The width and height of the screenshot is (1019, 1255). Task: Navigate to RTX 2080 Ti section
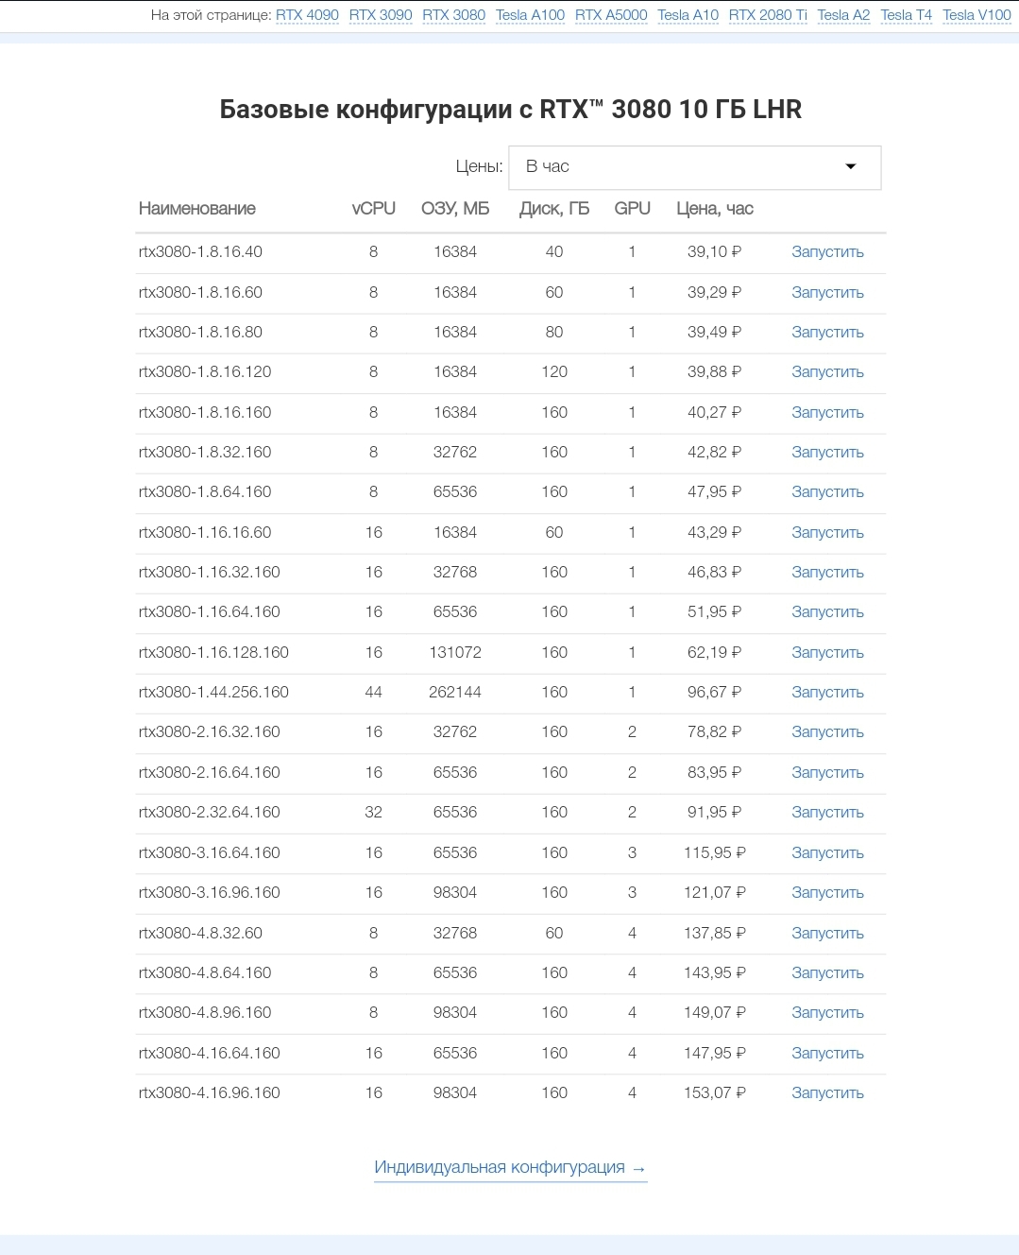[x=768, y=15]
